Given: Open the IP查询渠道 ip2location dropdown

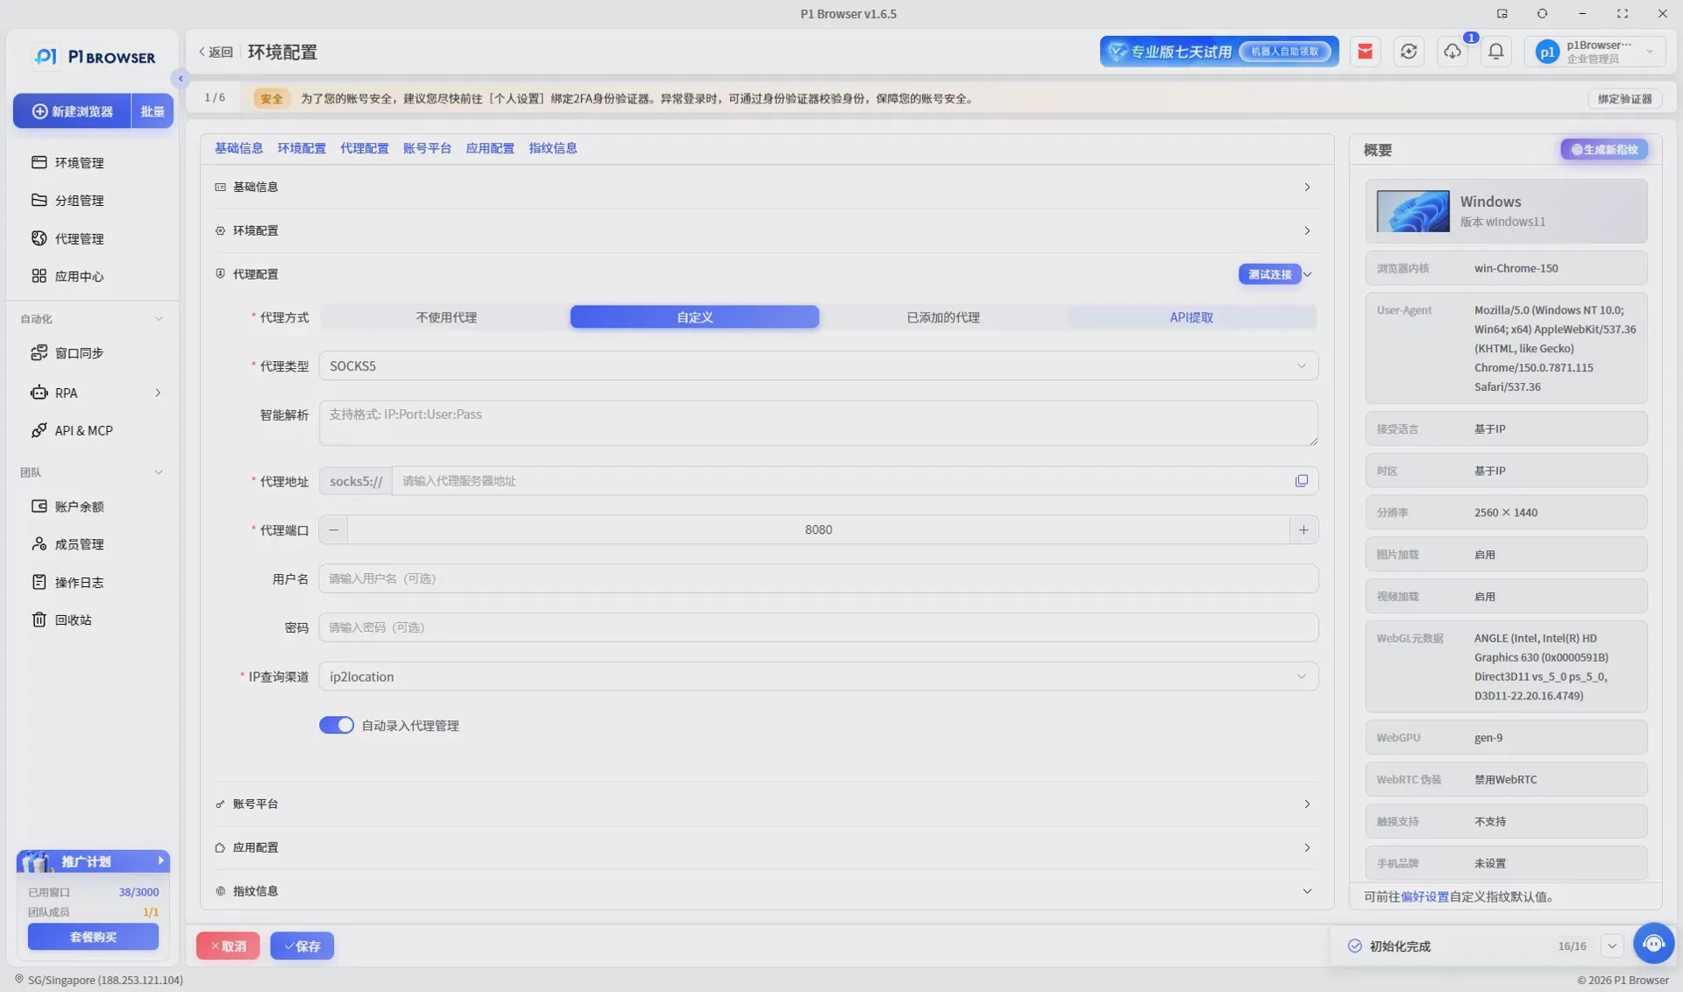Looking at the screenshot, I should pos(818,677).
